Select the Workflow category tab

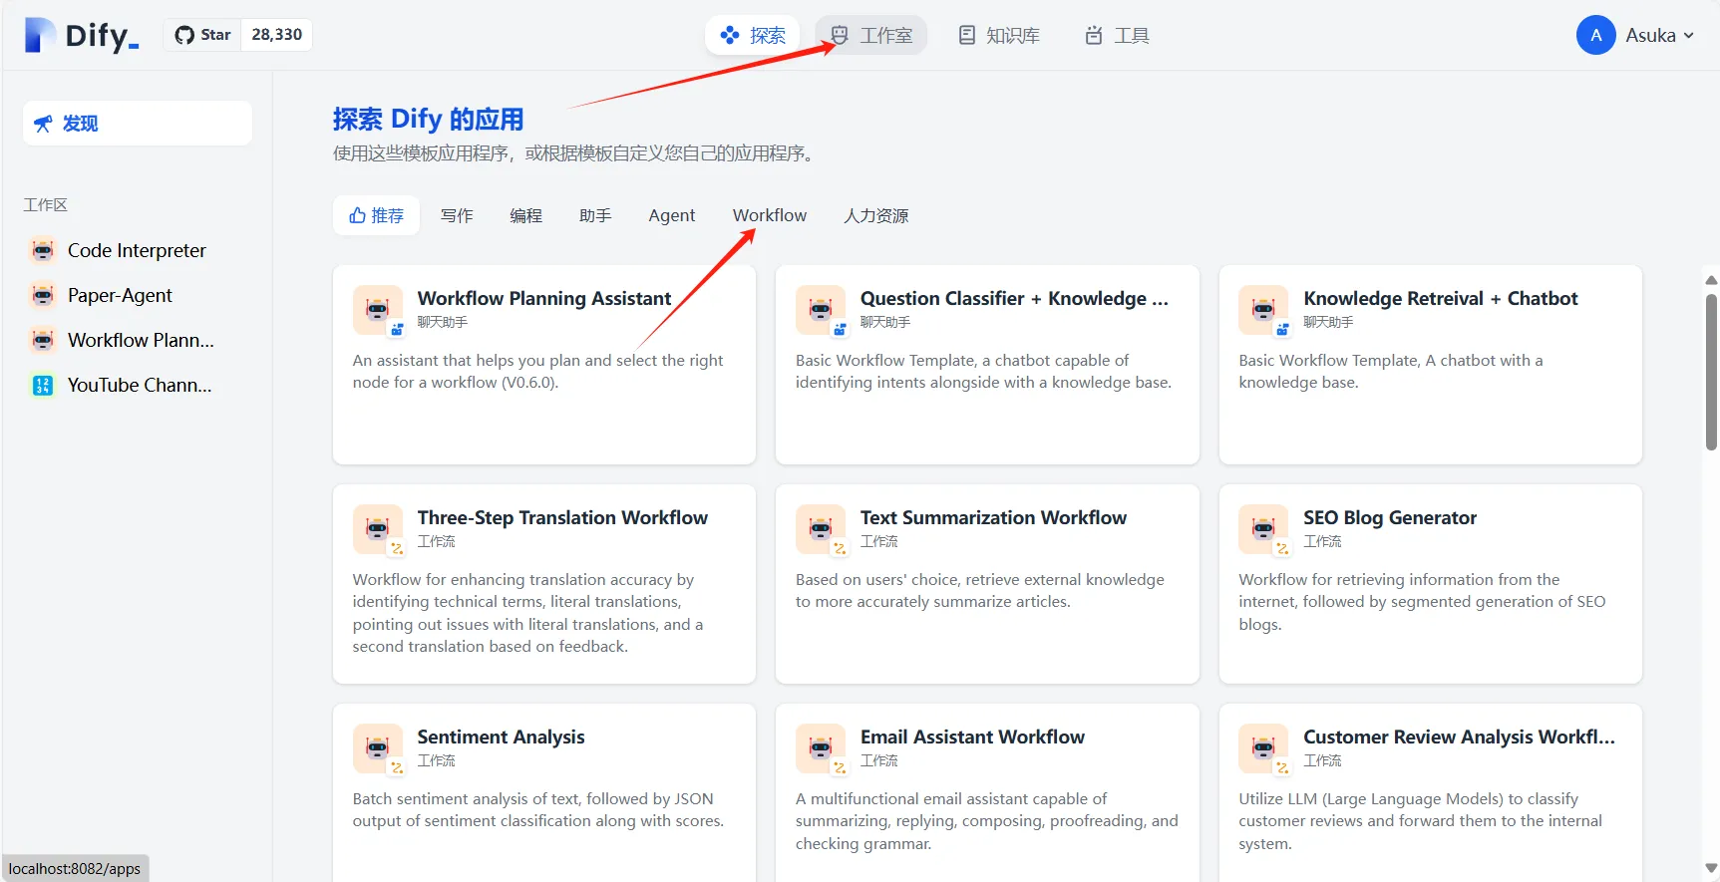click(770, 215)
